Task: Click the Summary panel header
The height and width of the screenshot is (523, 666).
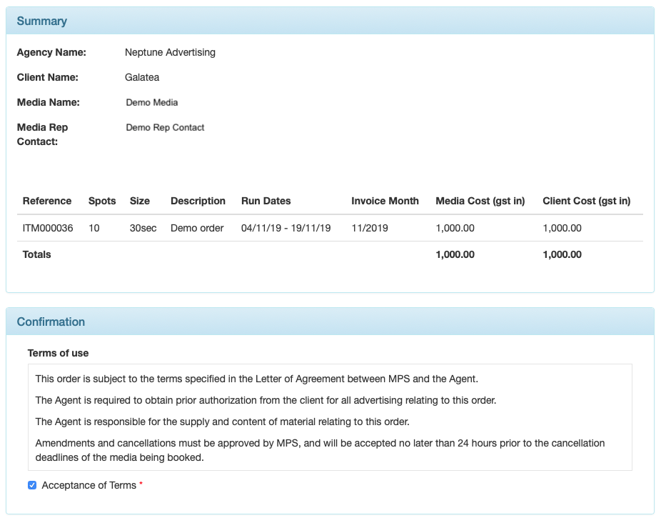Action: click(x=42, y=21)
